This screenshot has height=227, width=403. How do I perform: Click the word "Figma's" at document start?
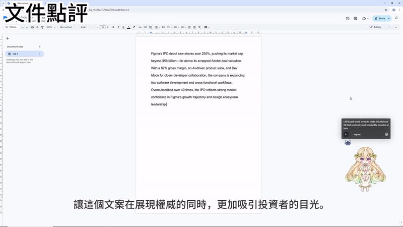pos(157,53)
